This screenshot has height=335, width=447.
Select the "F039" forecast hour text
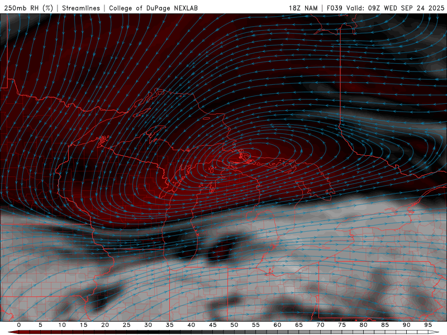(334, 8)
